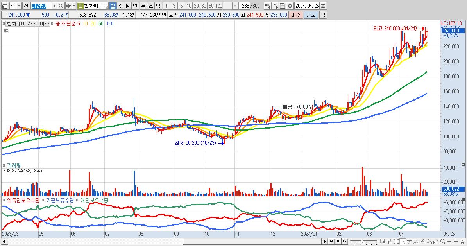Zoom in chart with plus icon
467x246 pixels.
(456, 242)
